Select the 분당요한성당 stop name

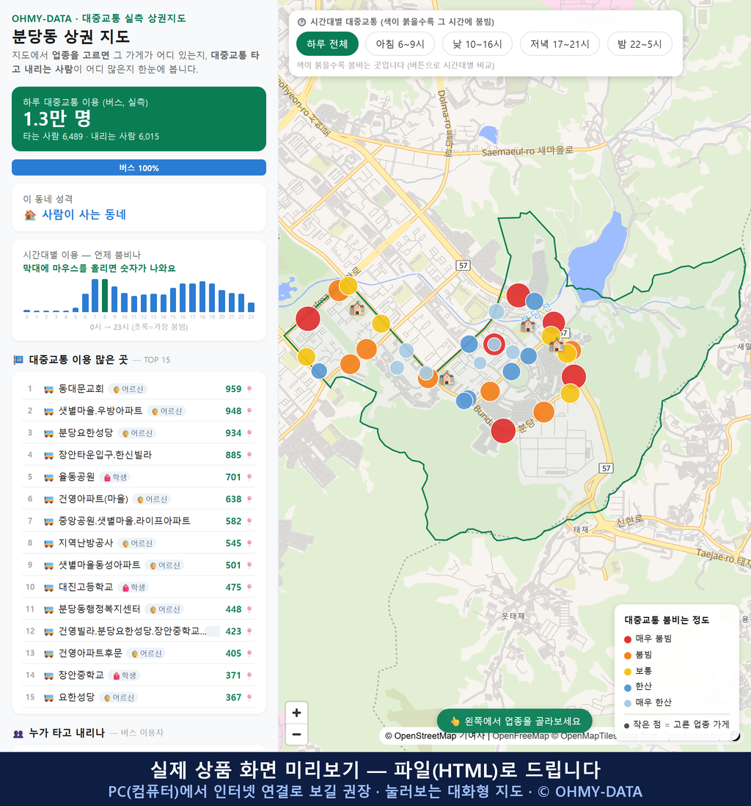[x=86, y=433]
